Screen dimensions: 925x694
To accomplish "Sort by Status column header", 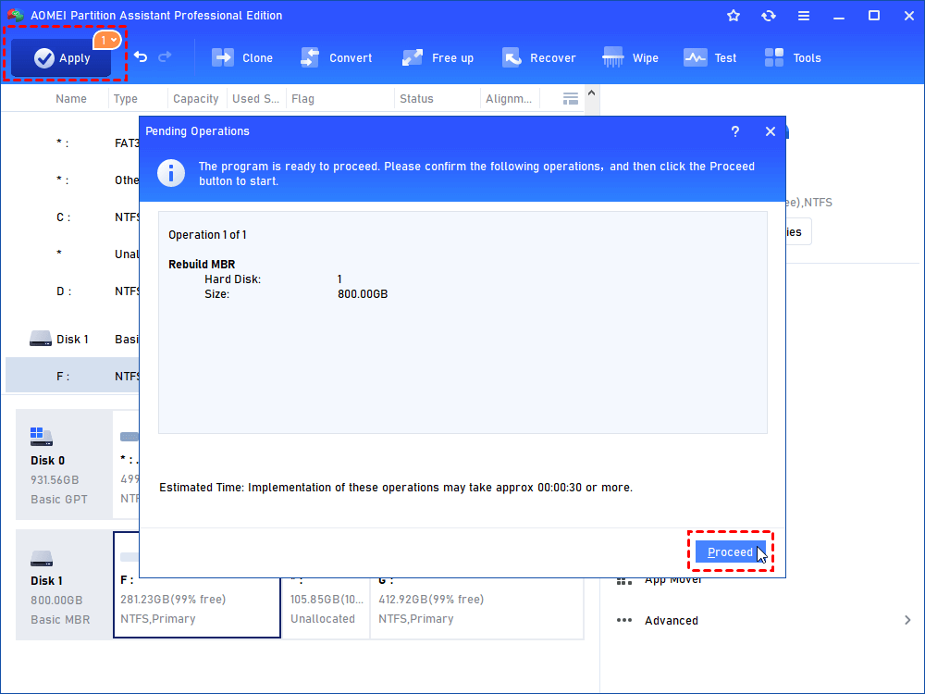I will tap(416, 99).
